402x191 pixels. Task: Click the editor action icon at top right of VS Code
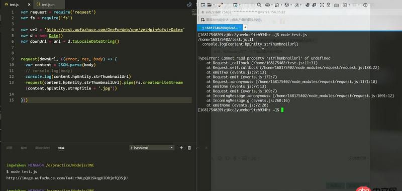pos(190,5)
